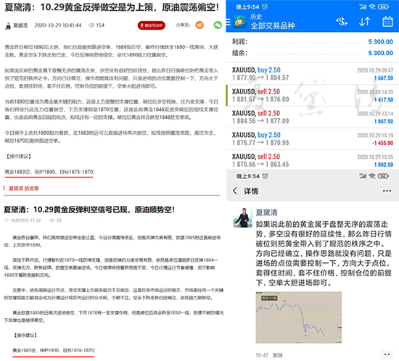This screenshot has width=399, height=361.
Task: Click the red APP download button
Action: [x=152, y=25]
